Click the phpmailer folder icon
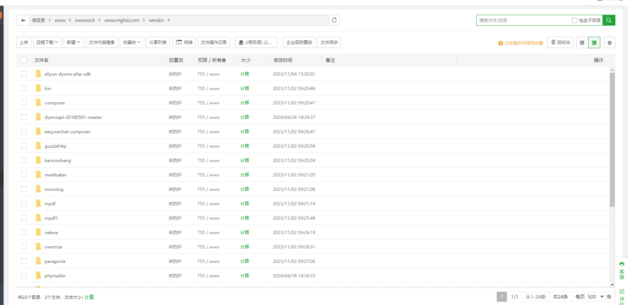This screenshot has width=628, height=305. click(x=38, y=275)
